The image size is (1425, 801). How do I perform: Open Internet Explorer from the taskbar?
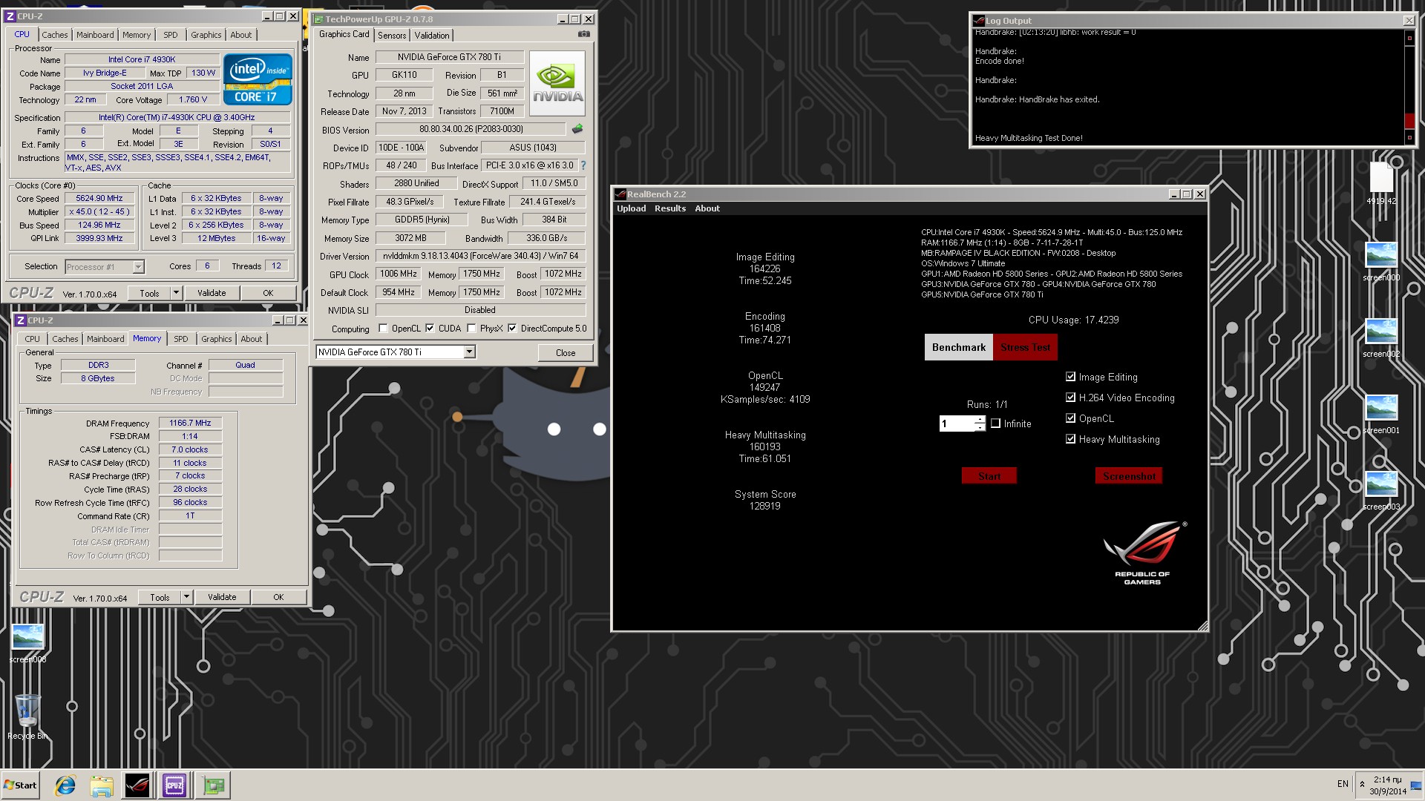pos(65,785)
